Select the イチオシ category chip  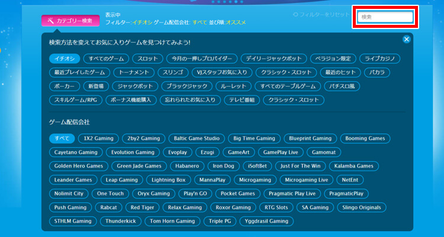(x=65, y=59)
